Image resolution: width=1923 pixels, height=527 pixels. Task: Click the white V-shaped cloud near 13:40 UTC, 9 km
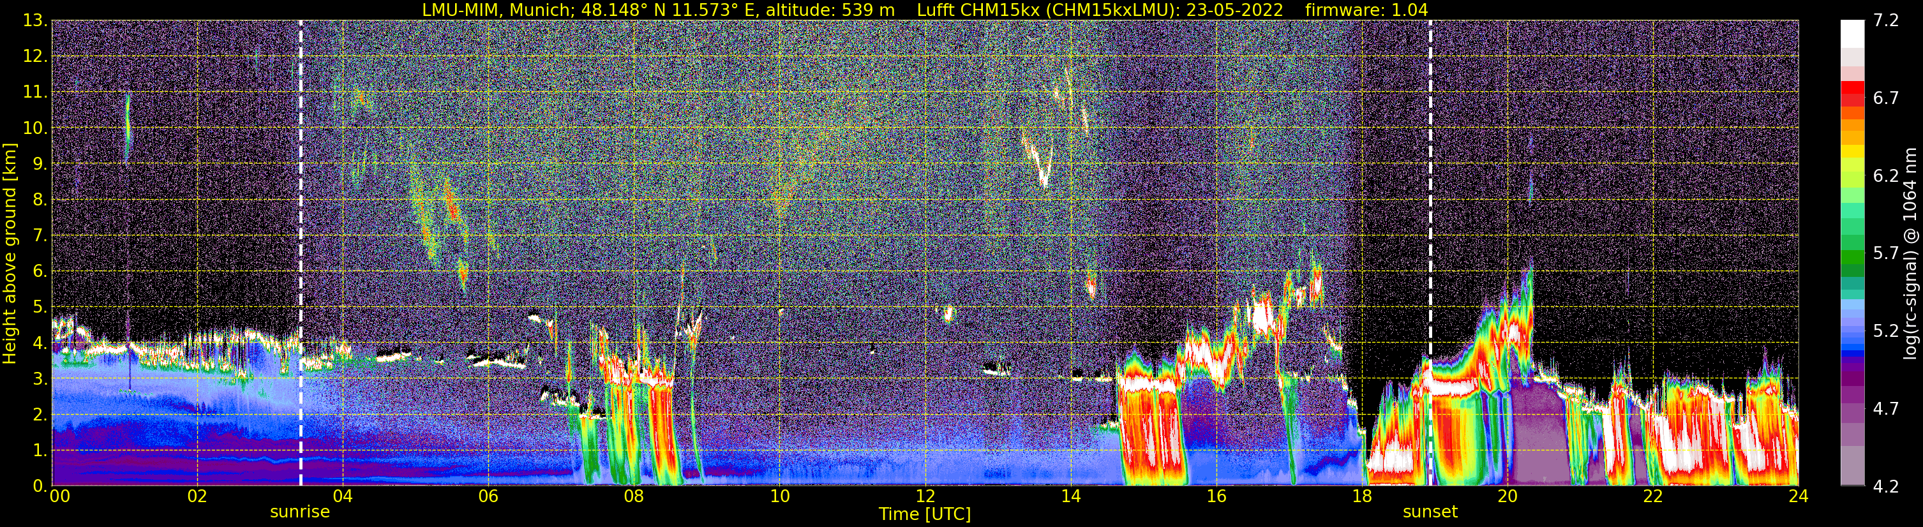tap(1039, 158)
